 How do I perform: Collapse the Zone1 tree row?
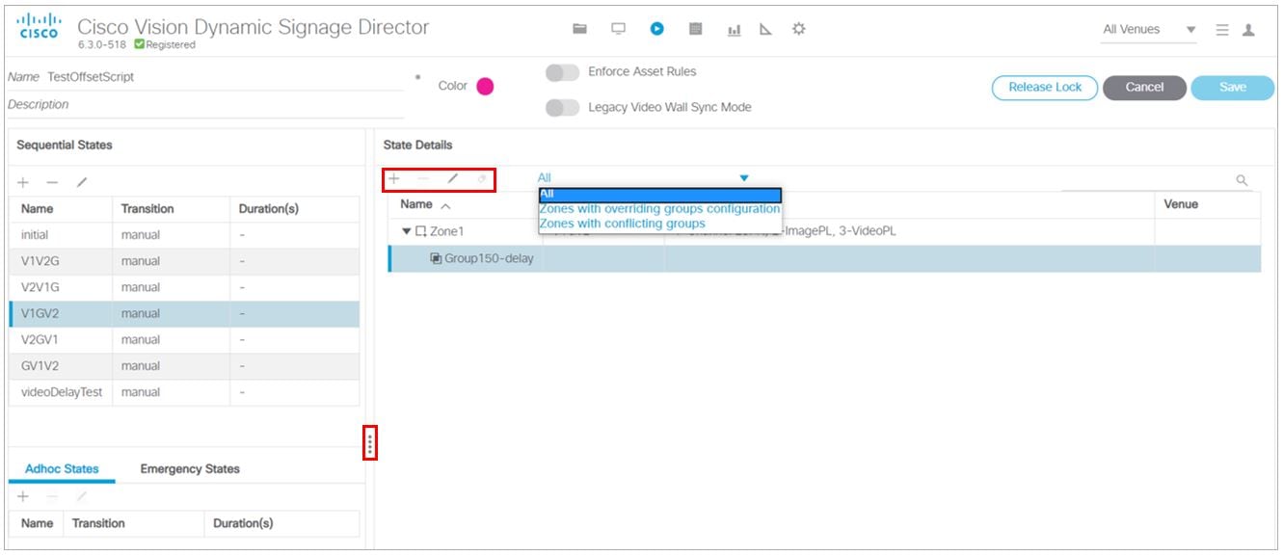pyautogui.click(x=406, y=231)
